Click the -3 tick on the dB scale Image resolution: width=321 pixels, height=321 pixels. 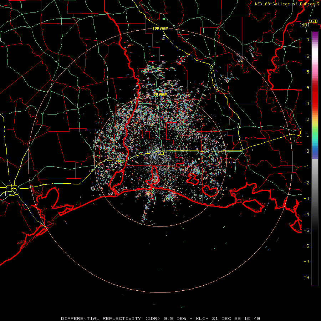click(x=306, y=199)
